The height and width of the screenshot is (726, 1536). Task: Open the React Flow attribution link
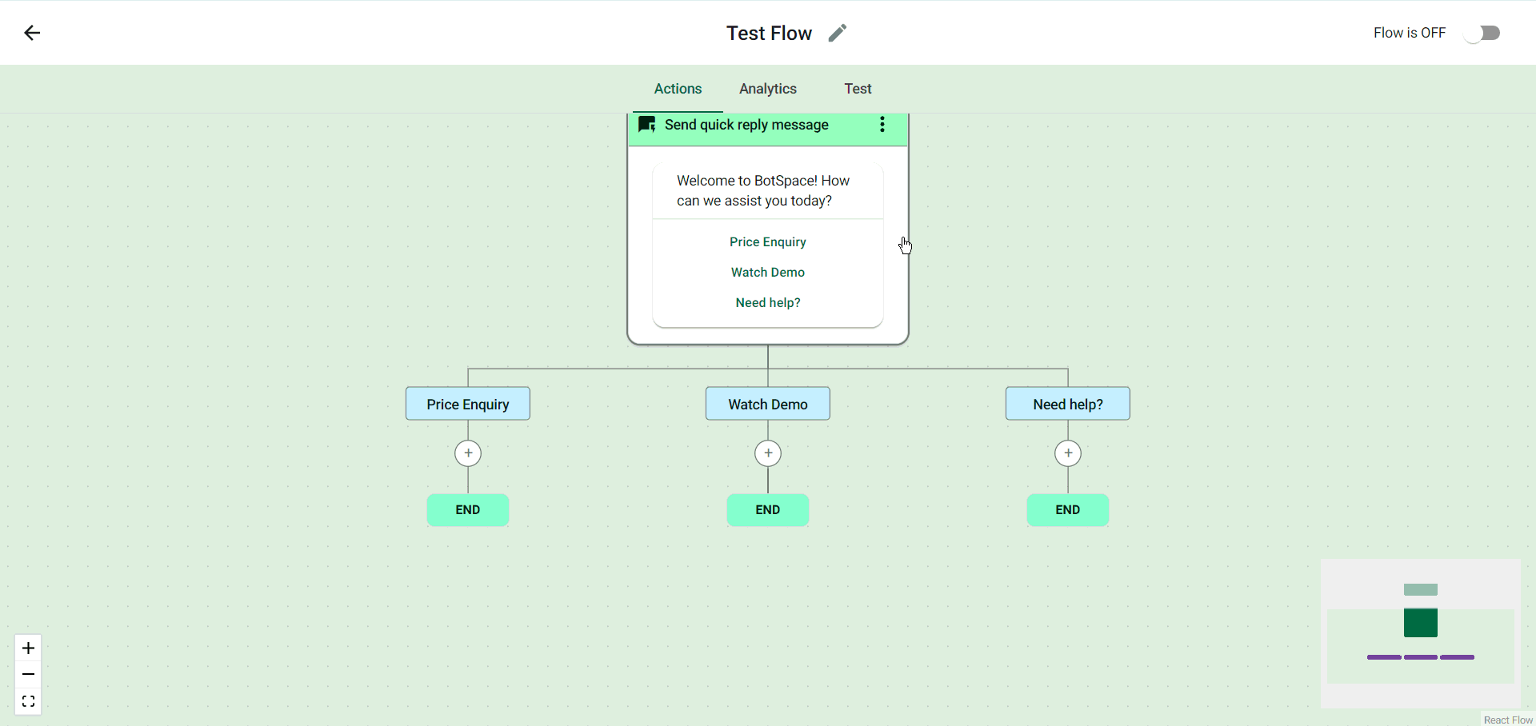tap(1508, 720)
